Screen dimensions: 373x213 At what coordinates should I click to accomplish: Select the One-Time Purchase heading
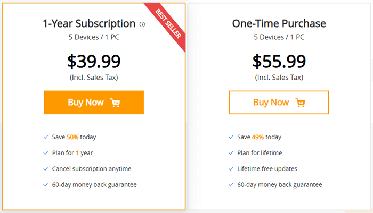coord(279,23)
